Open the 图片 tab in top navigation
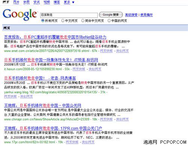This screenshot has height=146, width=188. pyautogui.click(x=16, y=2)
